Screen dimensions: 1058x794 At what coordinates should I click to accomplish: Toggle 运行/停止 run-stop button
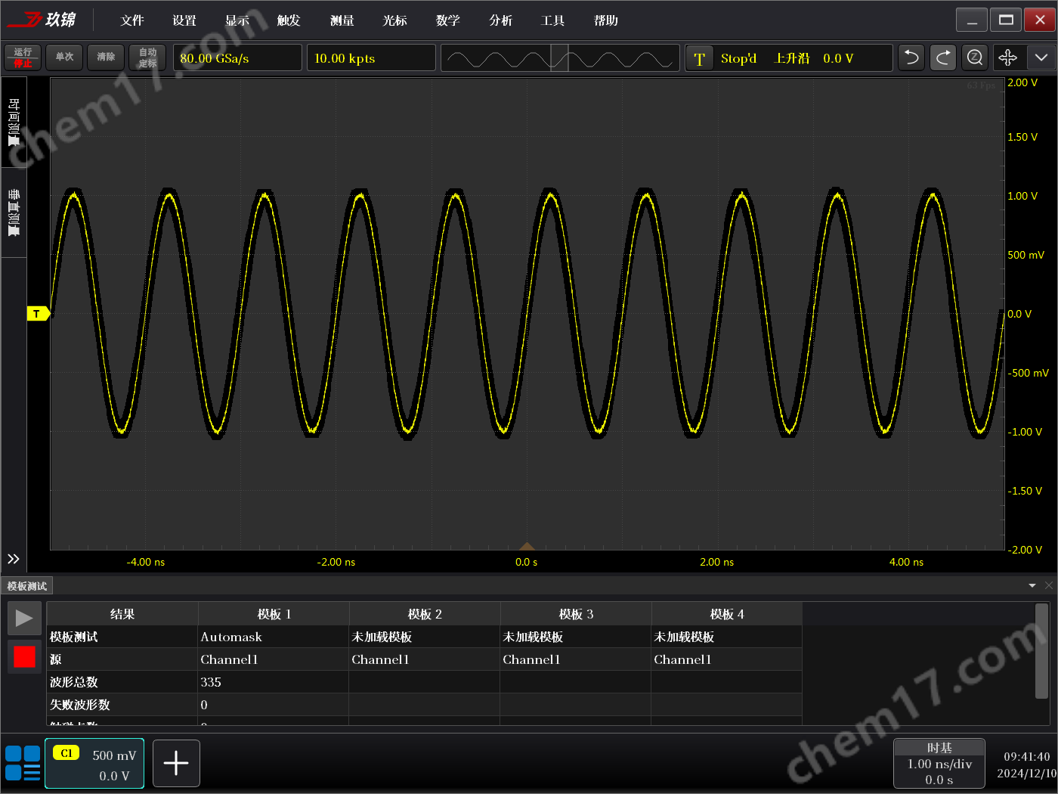coord(23,57)
